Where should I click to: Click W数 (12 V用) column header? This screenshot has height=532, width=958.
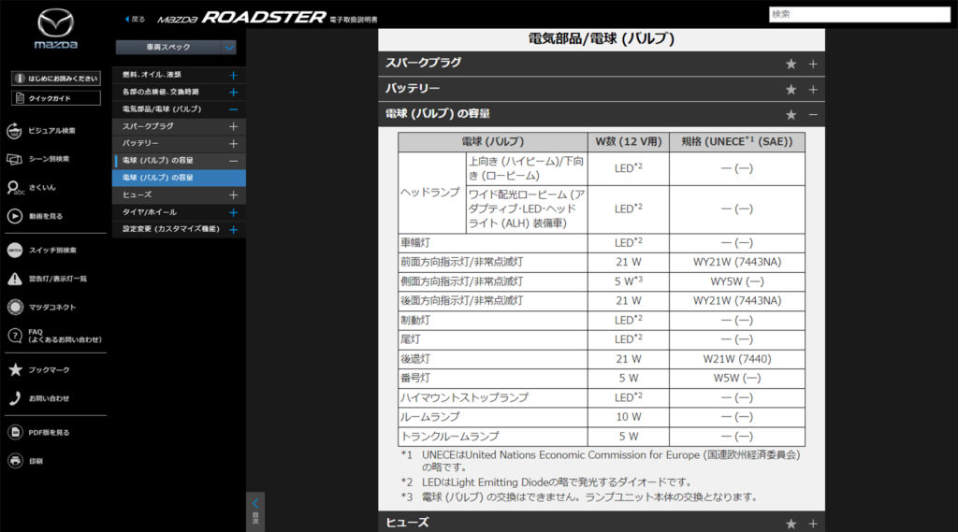629,142
